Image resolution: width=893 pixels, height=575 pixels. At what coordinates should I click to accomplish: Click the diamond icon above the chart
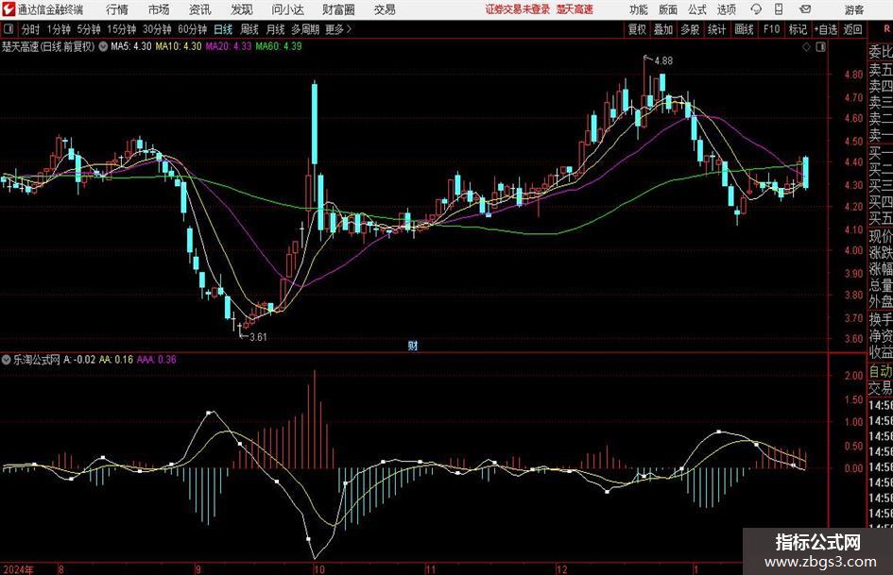pyautogui.click(x=806, y=47)
